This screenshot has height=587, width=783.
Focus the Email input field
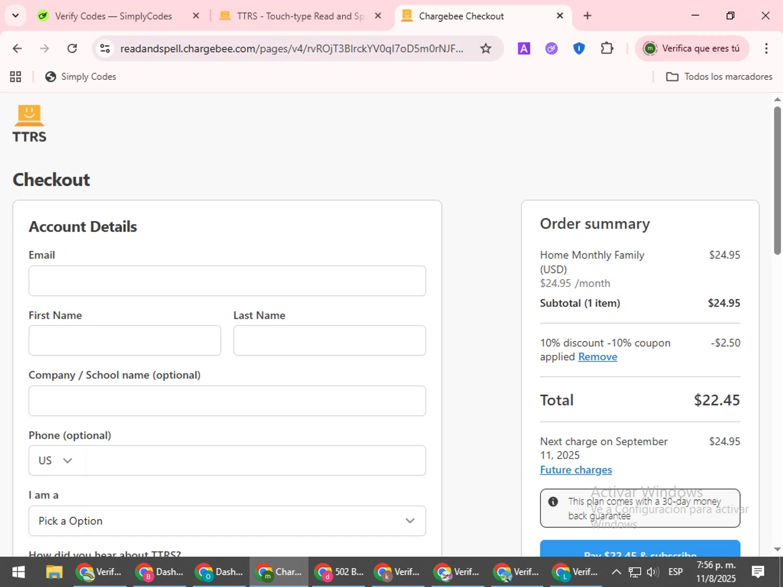point(227,281)
